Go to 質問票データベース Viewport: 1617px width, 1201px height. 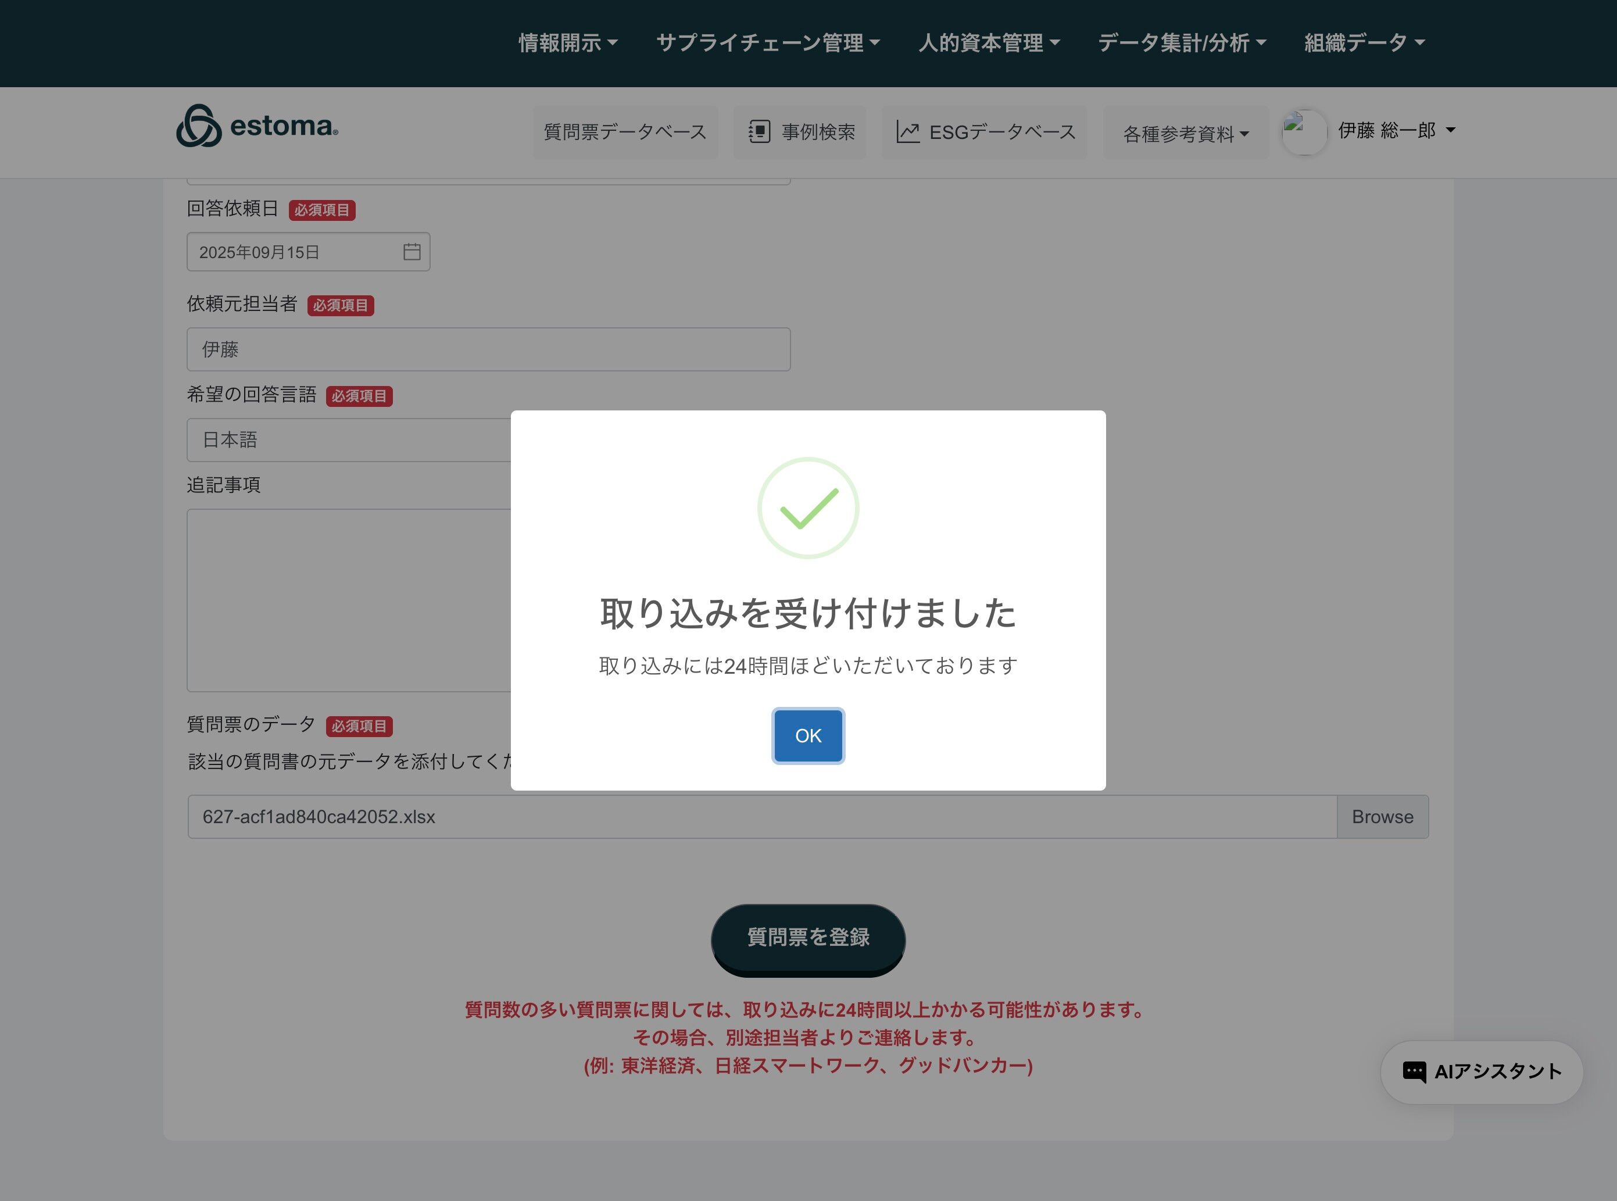[x=625, y=131]
